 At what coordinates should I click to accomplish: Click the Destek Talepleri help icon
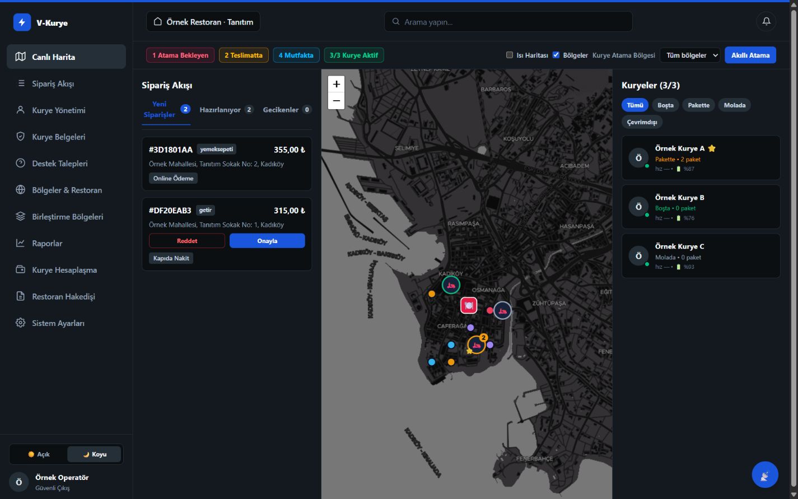coord(21,164)
